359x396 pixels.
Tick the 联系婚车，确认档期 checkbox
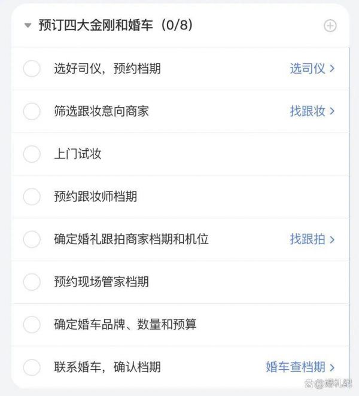pyautogui.click(x=32, y=367)
